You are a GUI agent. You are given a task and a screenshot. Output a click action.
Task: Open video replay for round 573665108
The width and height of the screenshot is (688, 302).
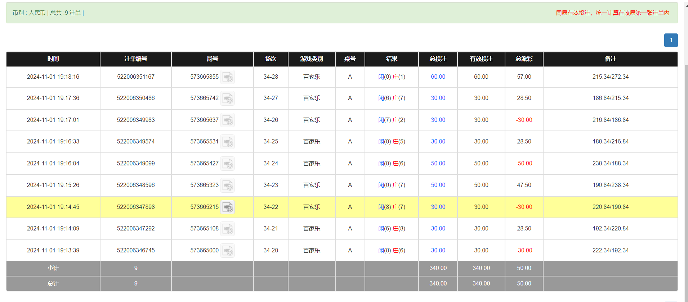pos(227,229)
